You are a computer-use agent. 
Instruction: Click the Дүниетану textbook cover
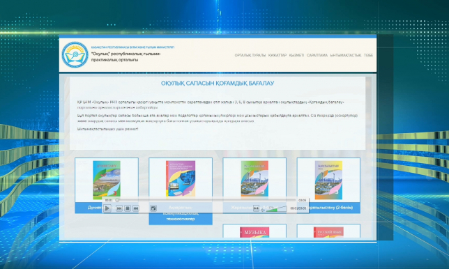107,180
